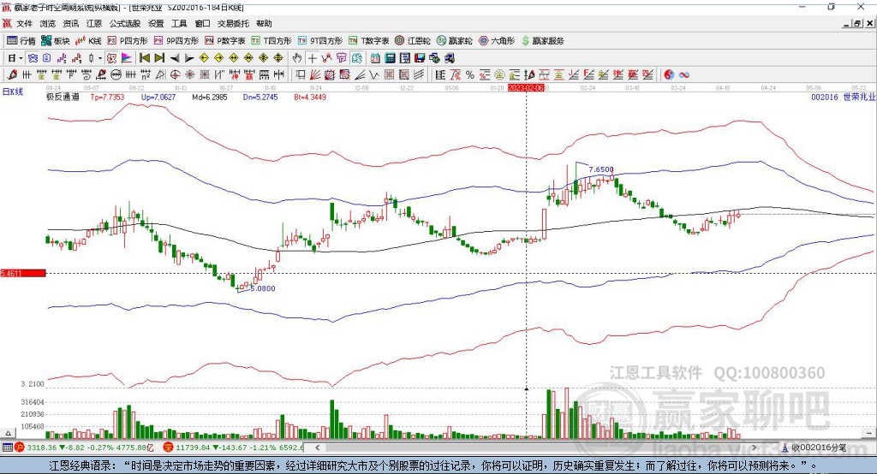Viewport: 877px width, 474px height.
Task: Toggle the pressed 权 icon in toolbar
Action: 112,58
